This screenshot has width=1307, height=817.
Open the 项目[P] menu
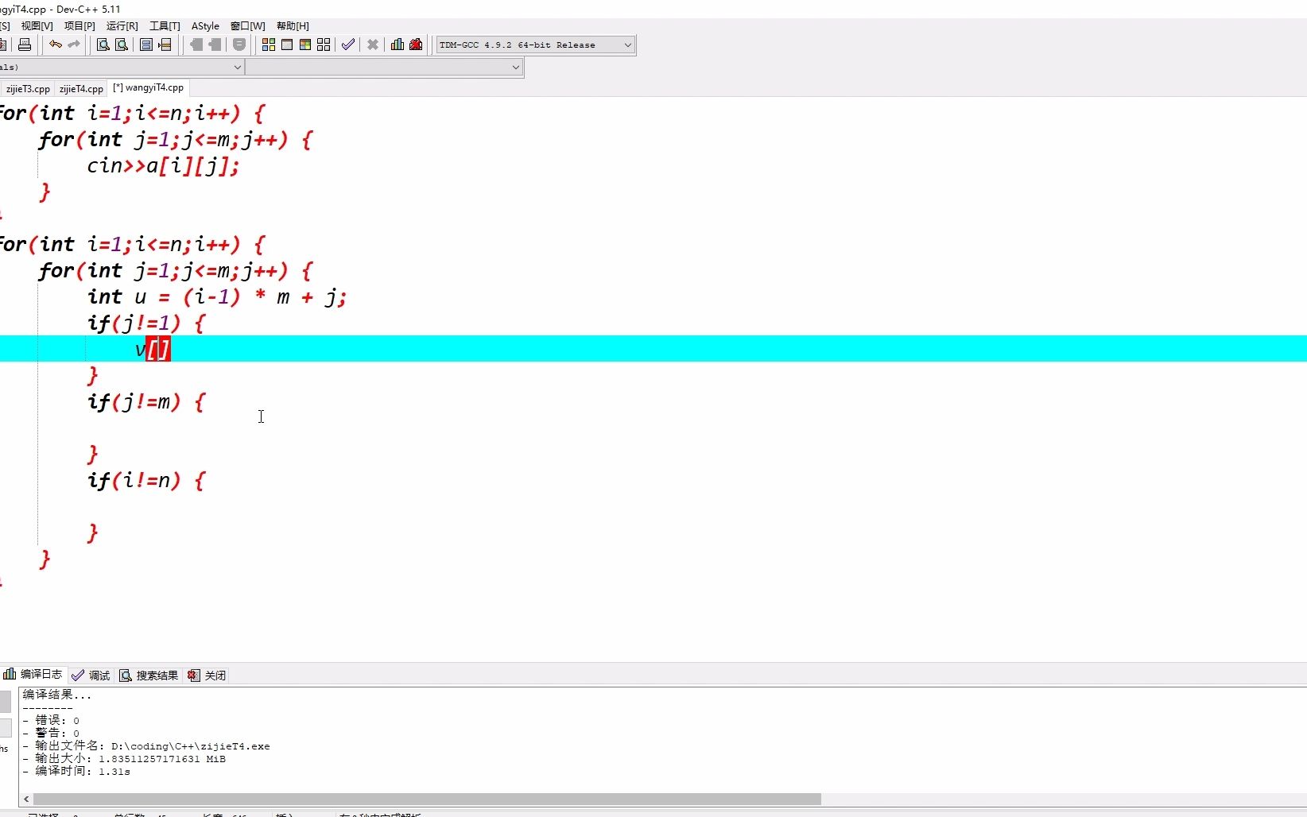click(80, 26)
